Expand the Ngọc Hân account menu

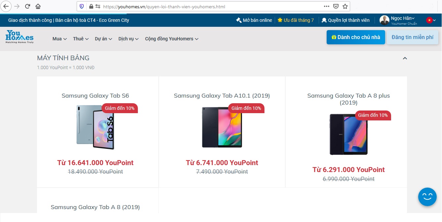(x=401, y=18)
